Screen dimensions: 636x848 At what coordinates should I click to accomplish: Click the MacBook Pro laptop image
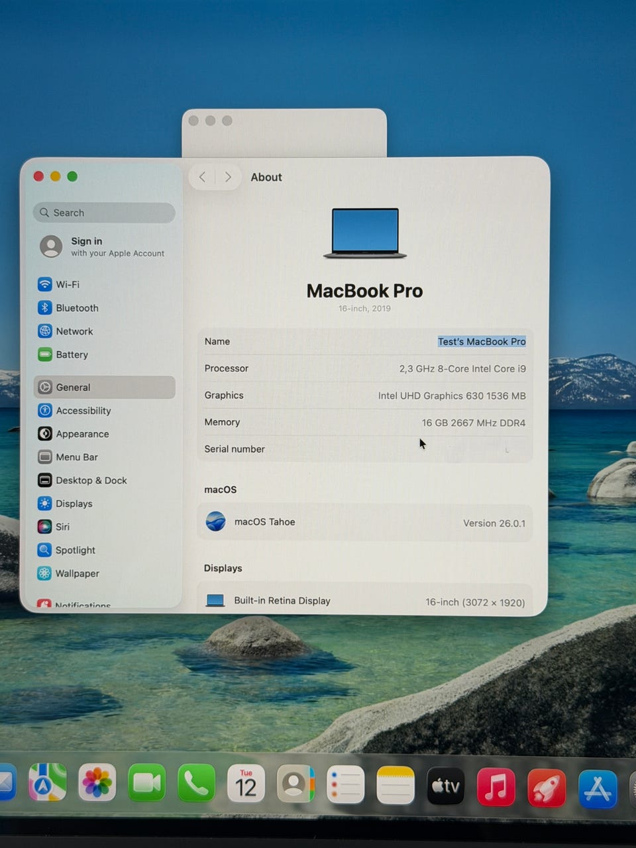coord(365,233)
